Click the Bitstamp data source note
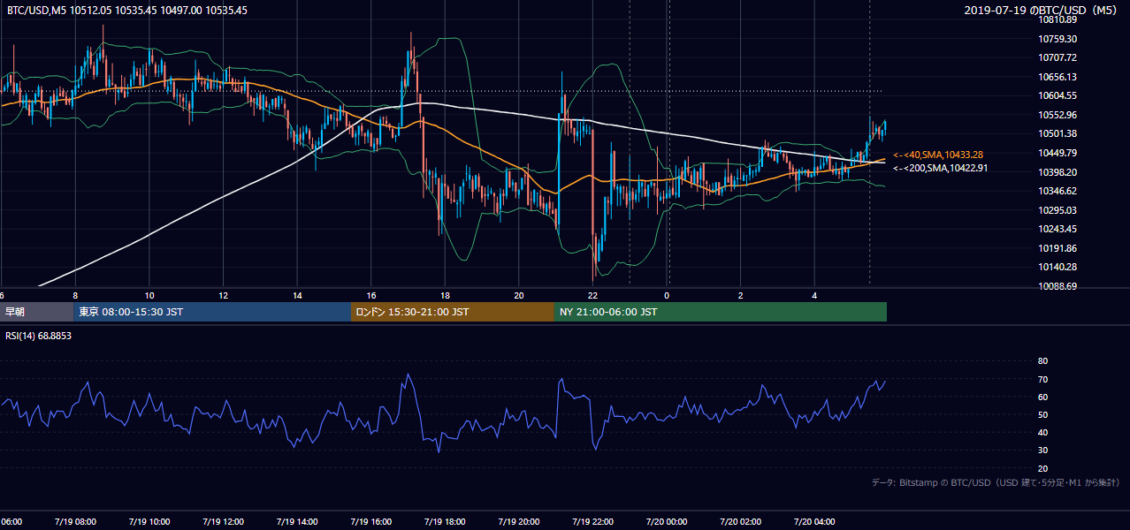 point(996,483)
